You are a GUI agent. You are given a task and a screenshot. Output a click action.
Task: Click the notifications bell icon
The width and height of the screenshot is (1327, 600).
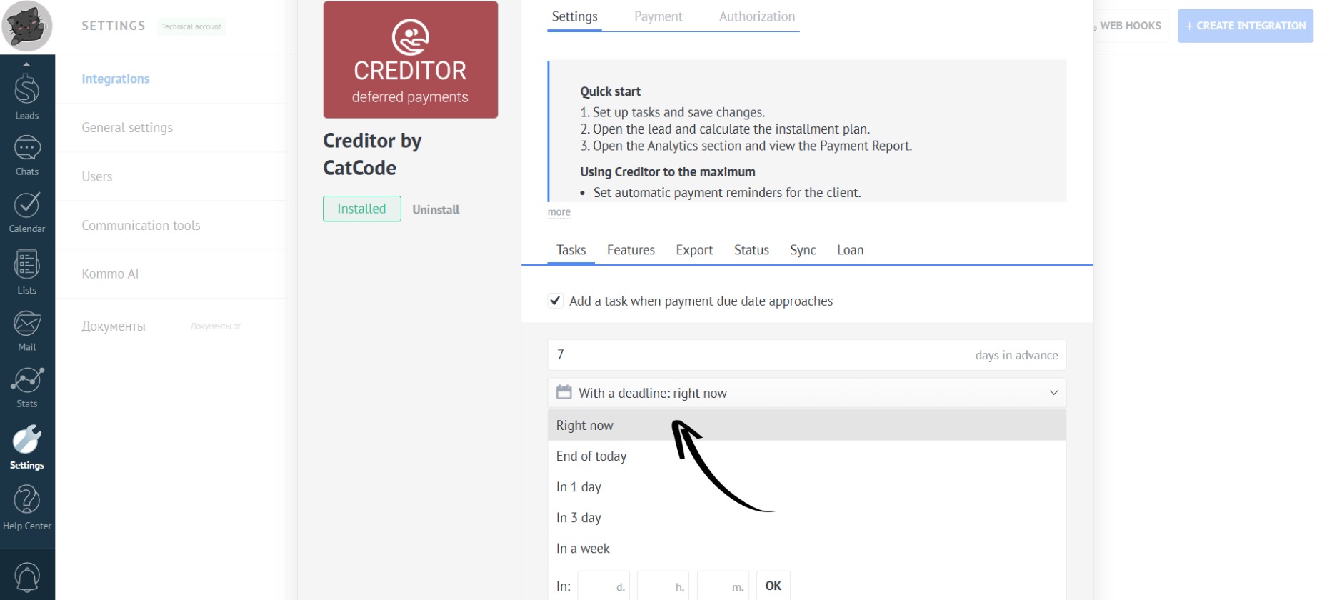[x=27, y=577]
